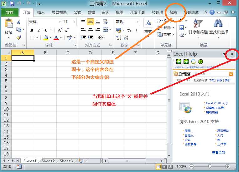Select middle vertical align icon
The image size is (239, 172).
point(91,22)
